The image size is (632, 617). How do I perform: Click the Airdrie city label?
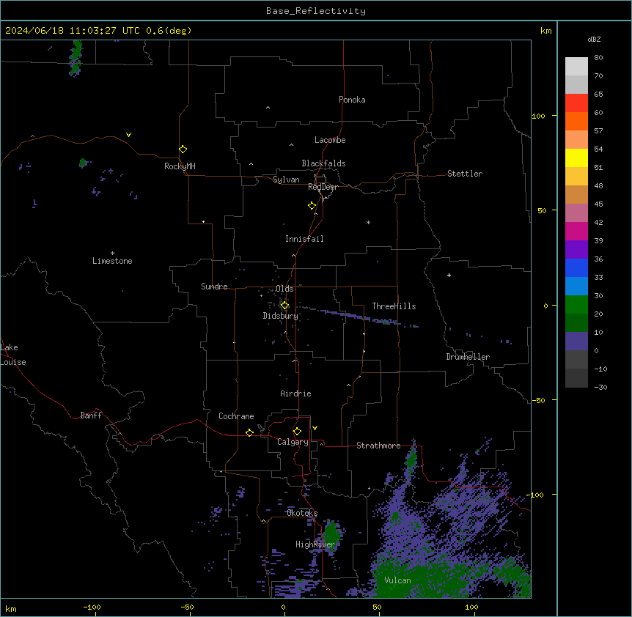pos(295,394)
